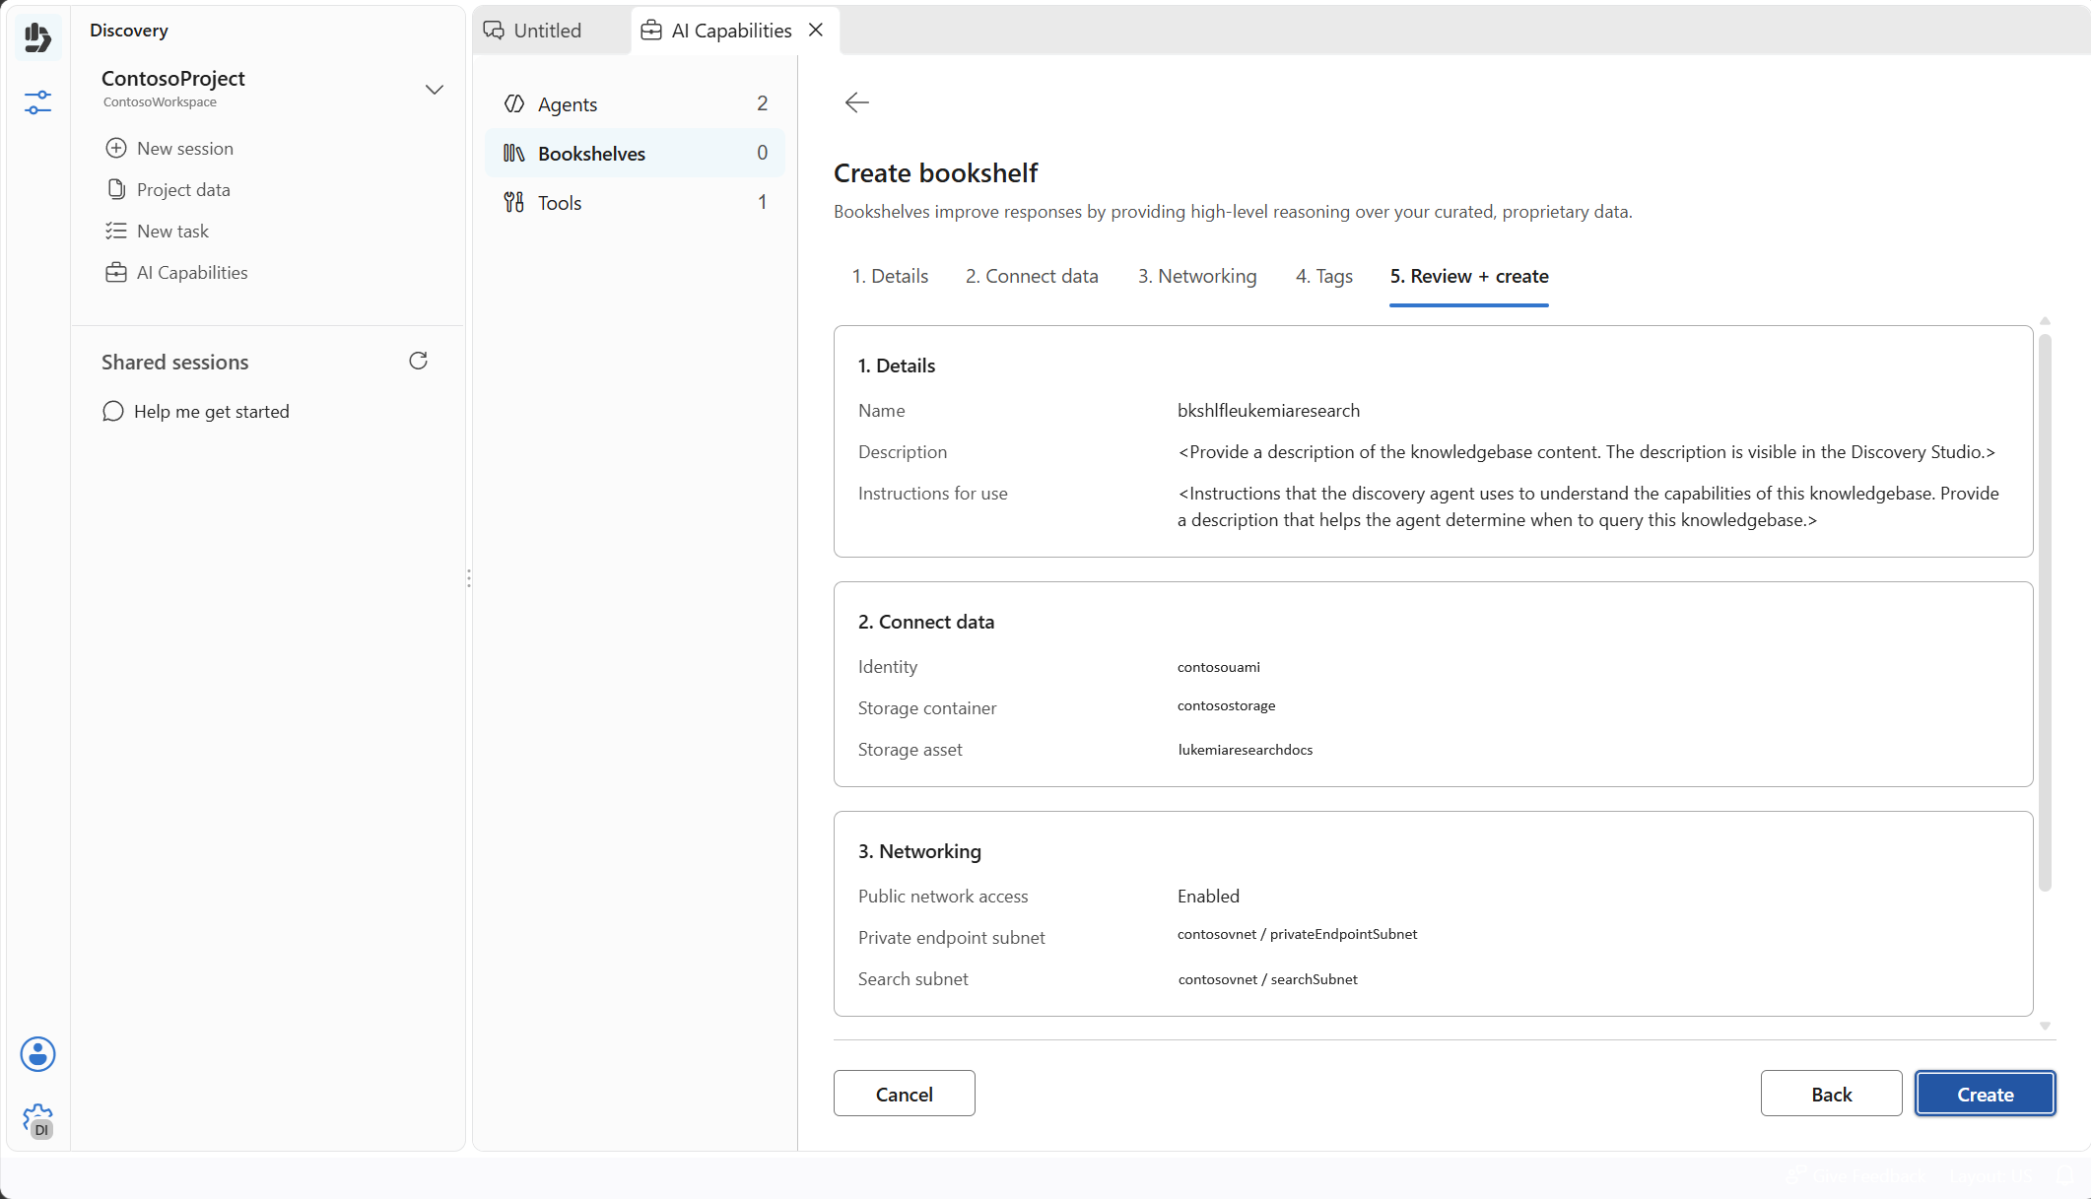This screenshot has width=2091, height=1199.
Task: Click the gear icon with DI badge
Action: click(x=37, y=1121)
